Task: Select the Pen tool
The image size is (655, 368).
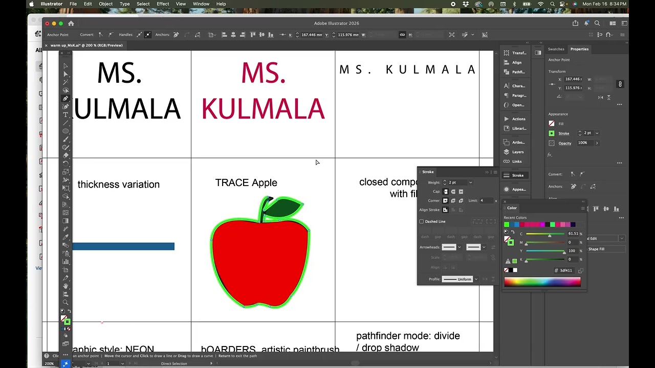Action: 65,99
